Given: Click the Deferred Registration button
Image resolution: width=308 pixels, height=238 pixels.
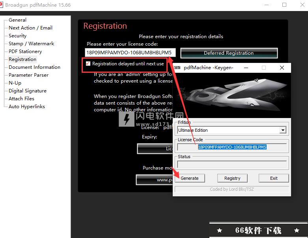Looking at the screenshot, I should point(229,53).
